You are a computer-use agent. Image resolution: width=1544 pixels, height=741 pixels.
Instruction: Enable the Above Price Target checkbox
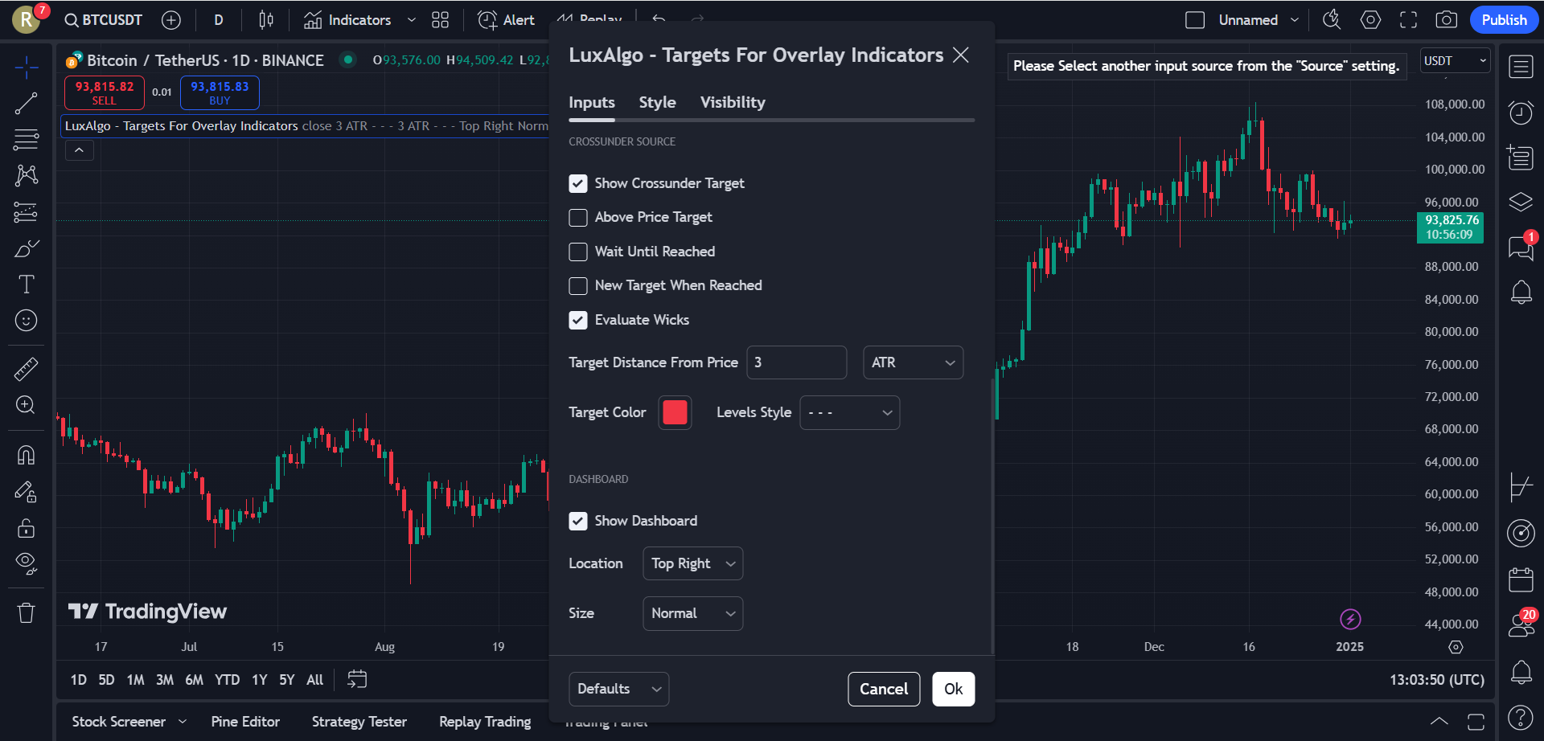(x=578, y=218)
